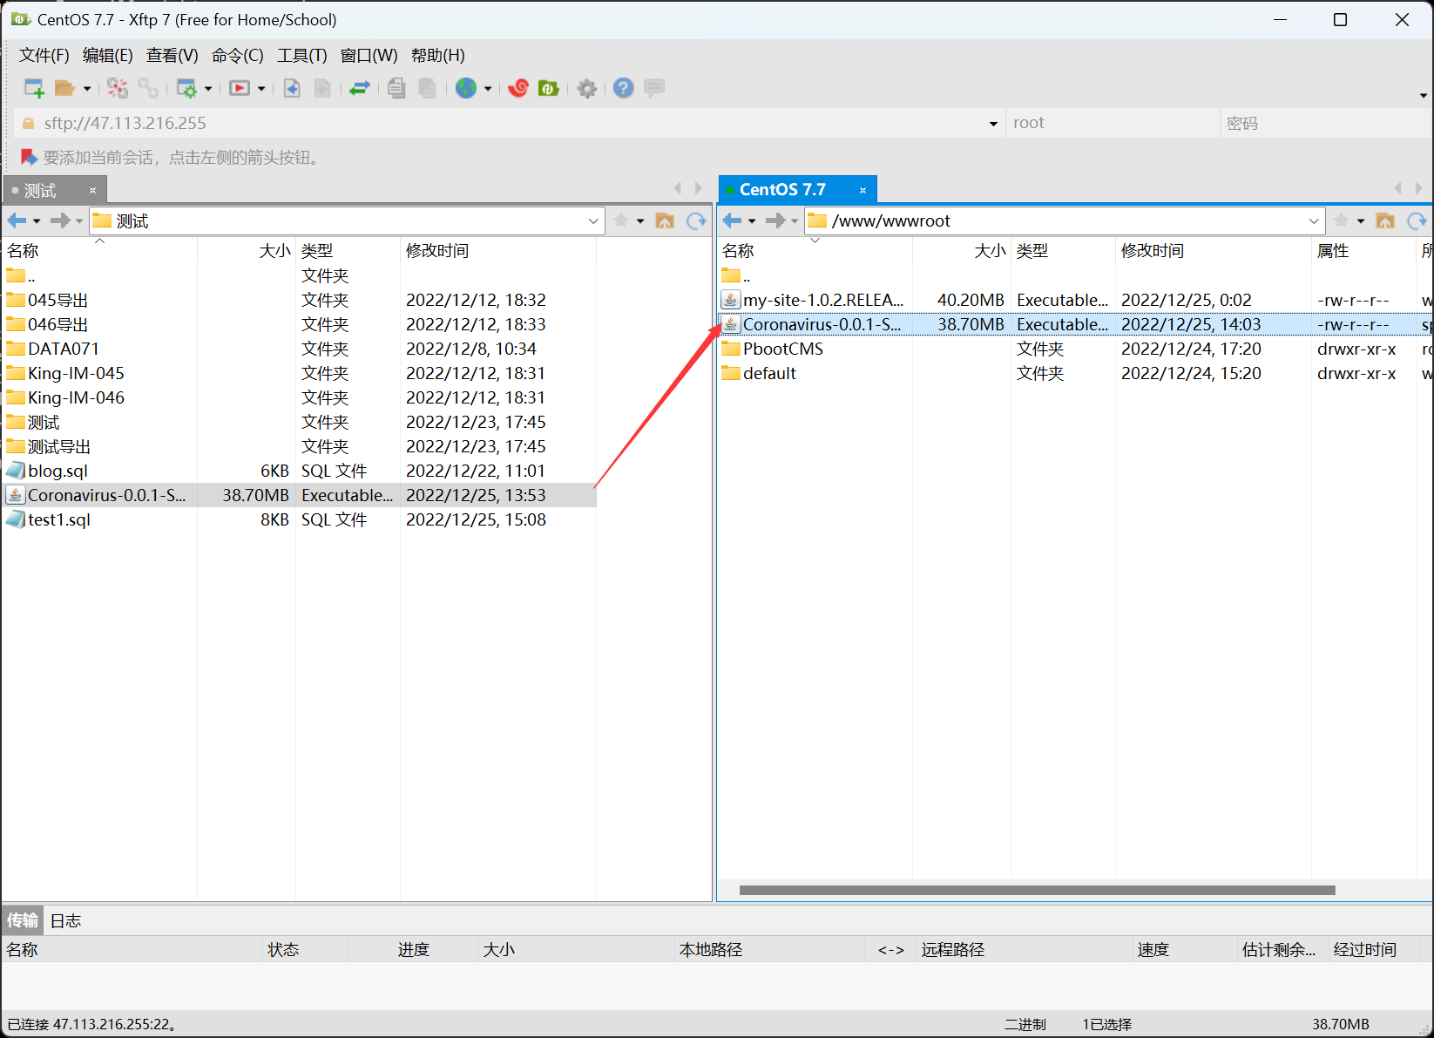Screen dimensions: 1434x1038
Task: Click the remote pane horizontal scrollbar
Action: (x=1037, y=890)
